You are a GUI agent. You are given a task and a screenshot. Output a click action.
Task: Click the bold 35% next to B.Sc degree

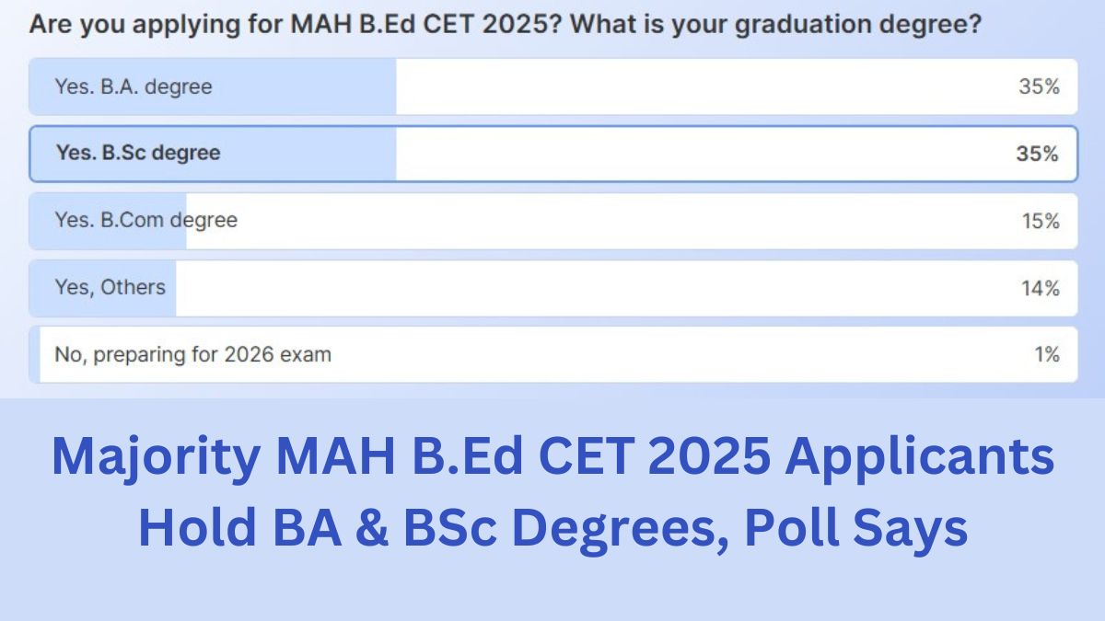(x=1041, y=154)
